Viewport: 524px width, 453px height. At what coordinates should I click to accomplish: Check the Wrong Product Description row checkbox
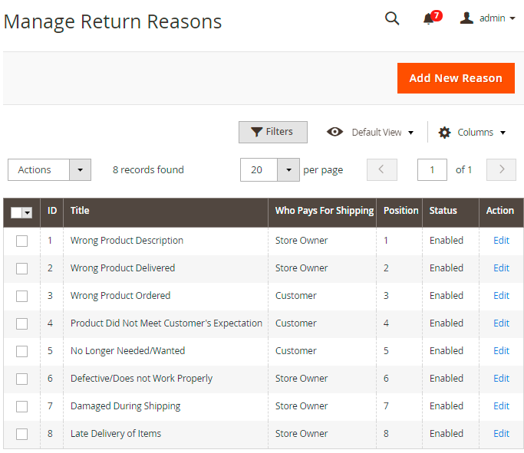21,241
